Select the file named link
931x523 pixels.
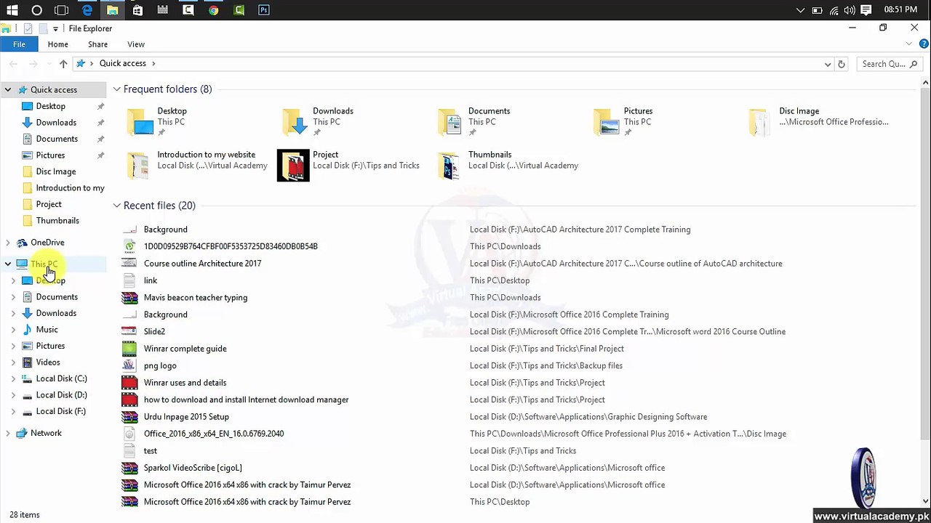point(151,280)
